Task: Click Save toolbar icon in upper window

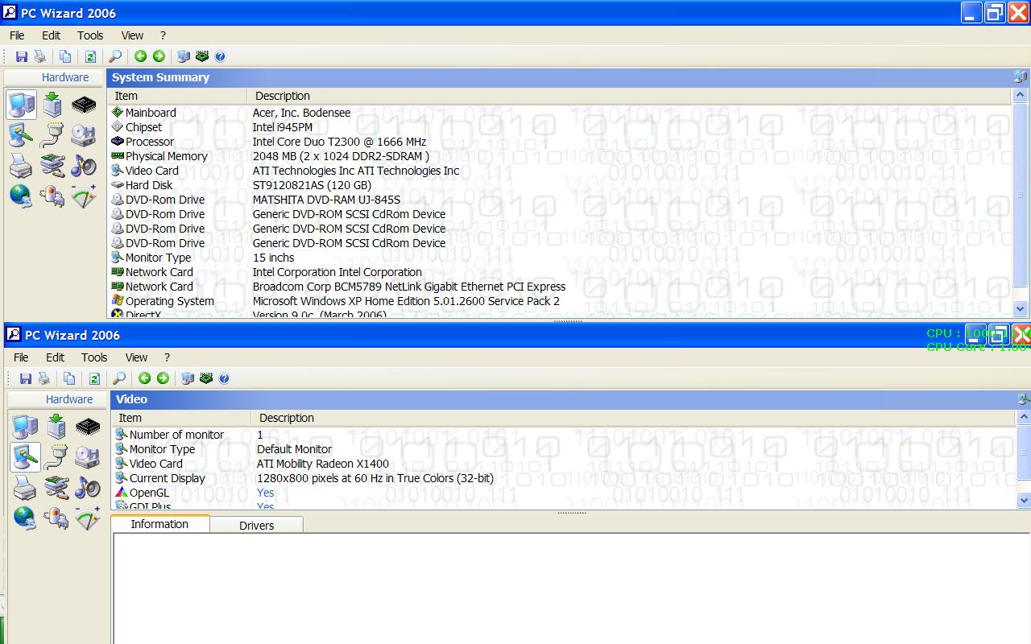Action: 22,56
